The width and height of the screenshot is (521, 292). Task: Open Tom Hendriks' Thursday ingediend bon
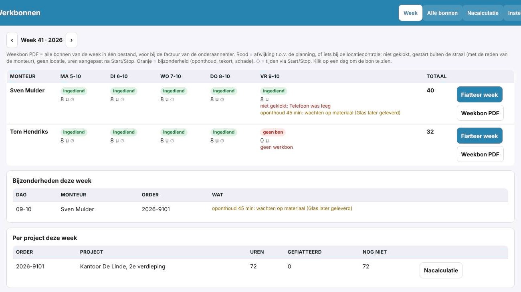click(x=224, y=132)
